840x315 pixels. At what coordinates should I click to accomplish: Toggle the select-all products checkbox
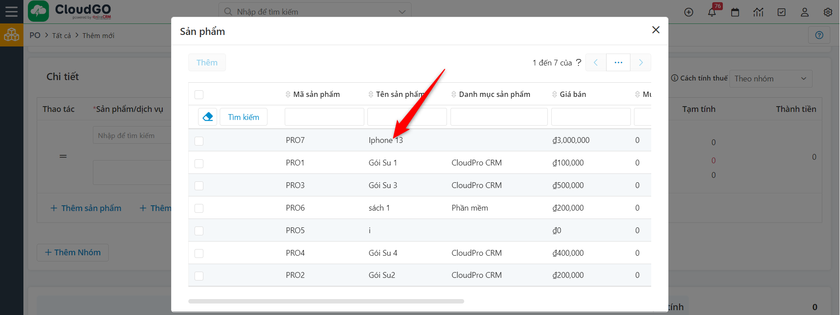(199, 95)
